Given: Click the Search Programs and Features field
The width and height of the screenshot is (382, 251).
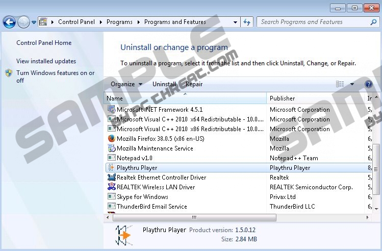Looking at the screenshot, I should [313, 22].
